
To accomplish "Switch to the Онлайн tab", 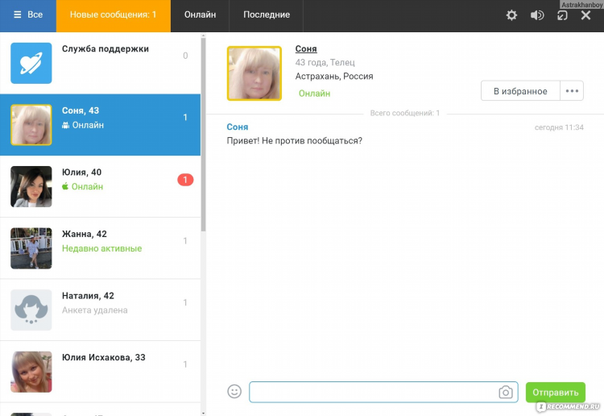I will click(200, 16).
